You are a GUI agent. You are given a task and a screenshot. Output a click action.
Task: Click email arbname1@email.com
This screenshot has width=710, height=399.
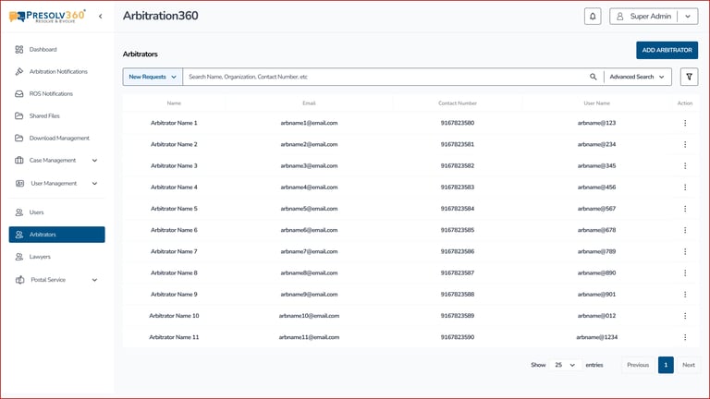(x=309, y=123)
